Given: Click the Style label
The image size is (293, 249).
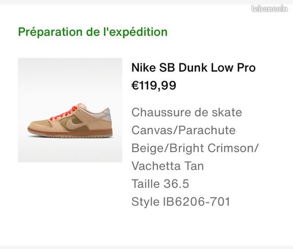Looking at the screenshot, I should (145, 202).
